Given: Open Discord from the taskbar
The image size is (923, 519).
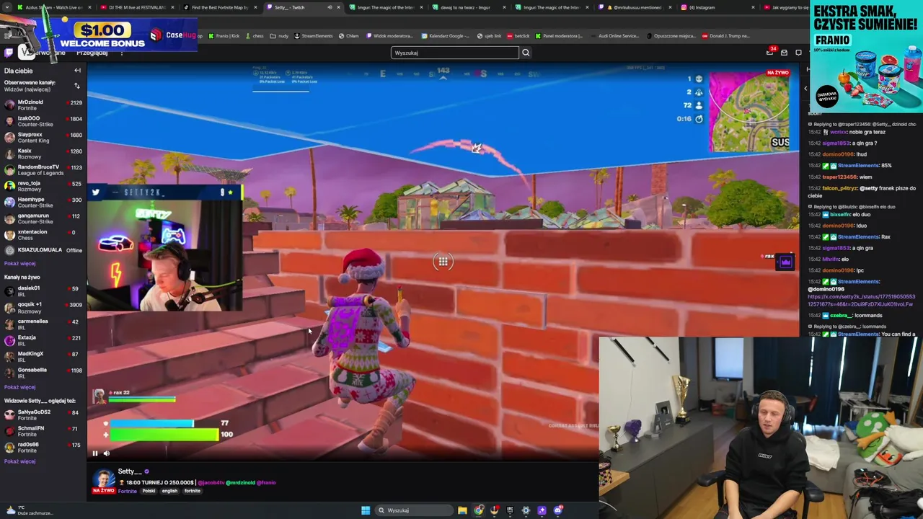Looking at the screenshot, I should [557, 510].
